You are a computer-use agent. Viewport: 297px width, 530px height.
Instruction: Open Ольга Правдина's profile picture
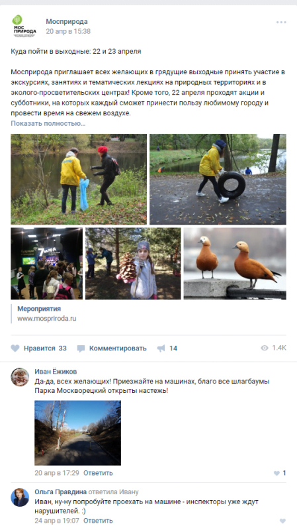20,498
